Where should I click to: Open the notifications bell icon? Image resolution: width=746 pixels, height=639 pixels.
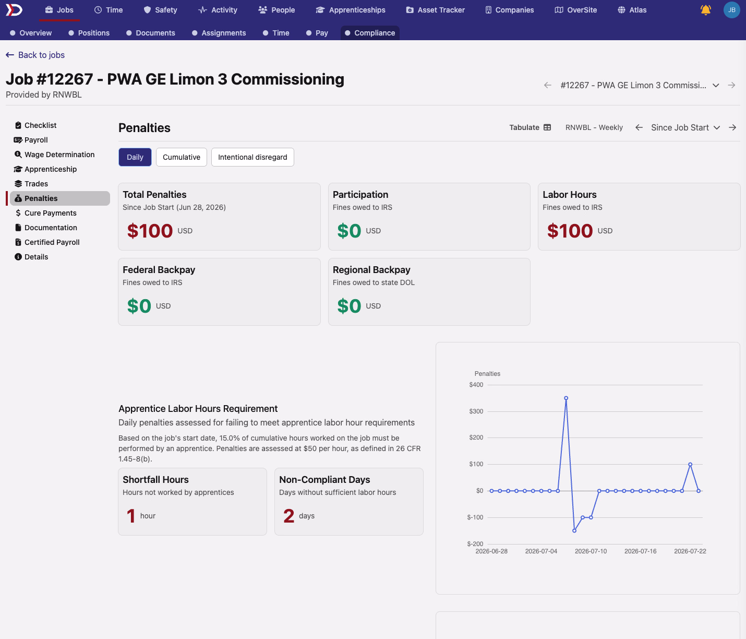pos(706,10)
